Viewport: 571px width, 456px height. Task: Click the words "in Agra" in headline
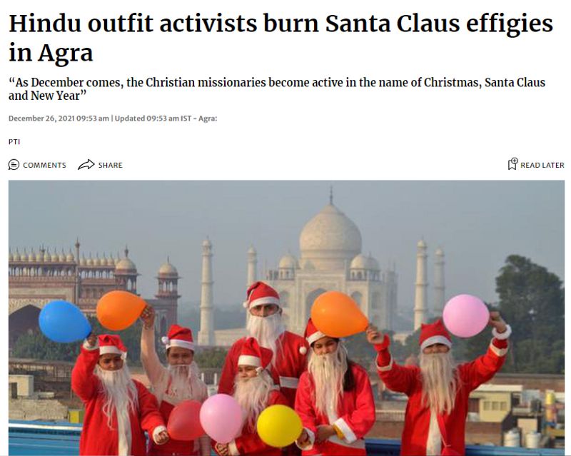(x=51, y=53)
